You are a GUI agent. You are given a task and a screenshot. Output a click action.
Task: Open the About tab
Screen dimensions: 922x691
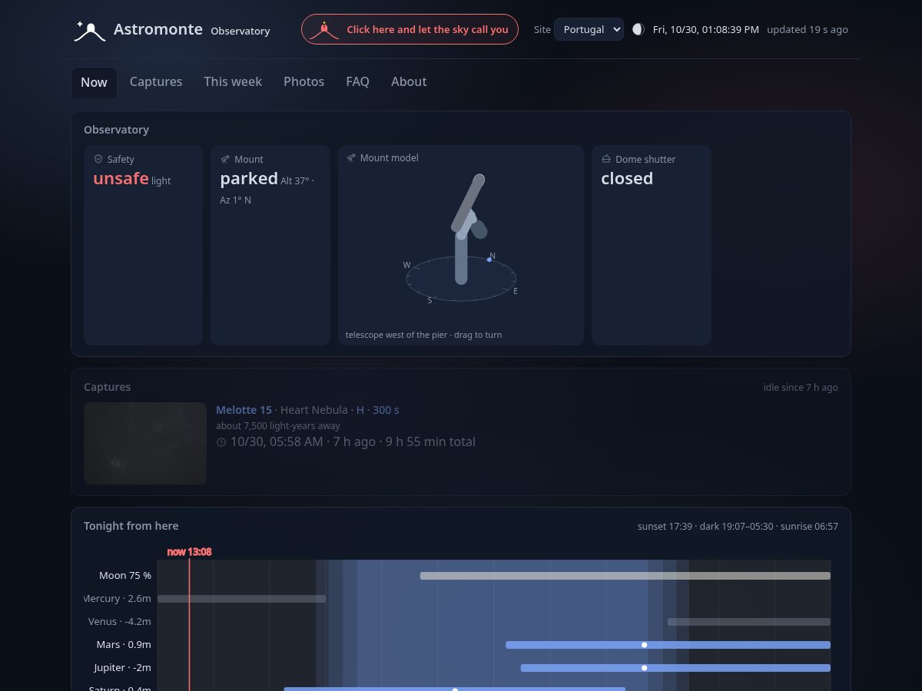click(x=409, y=81)
